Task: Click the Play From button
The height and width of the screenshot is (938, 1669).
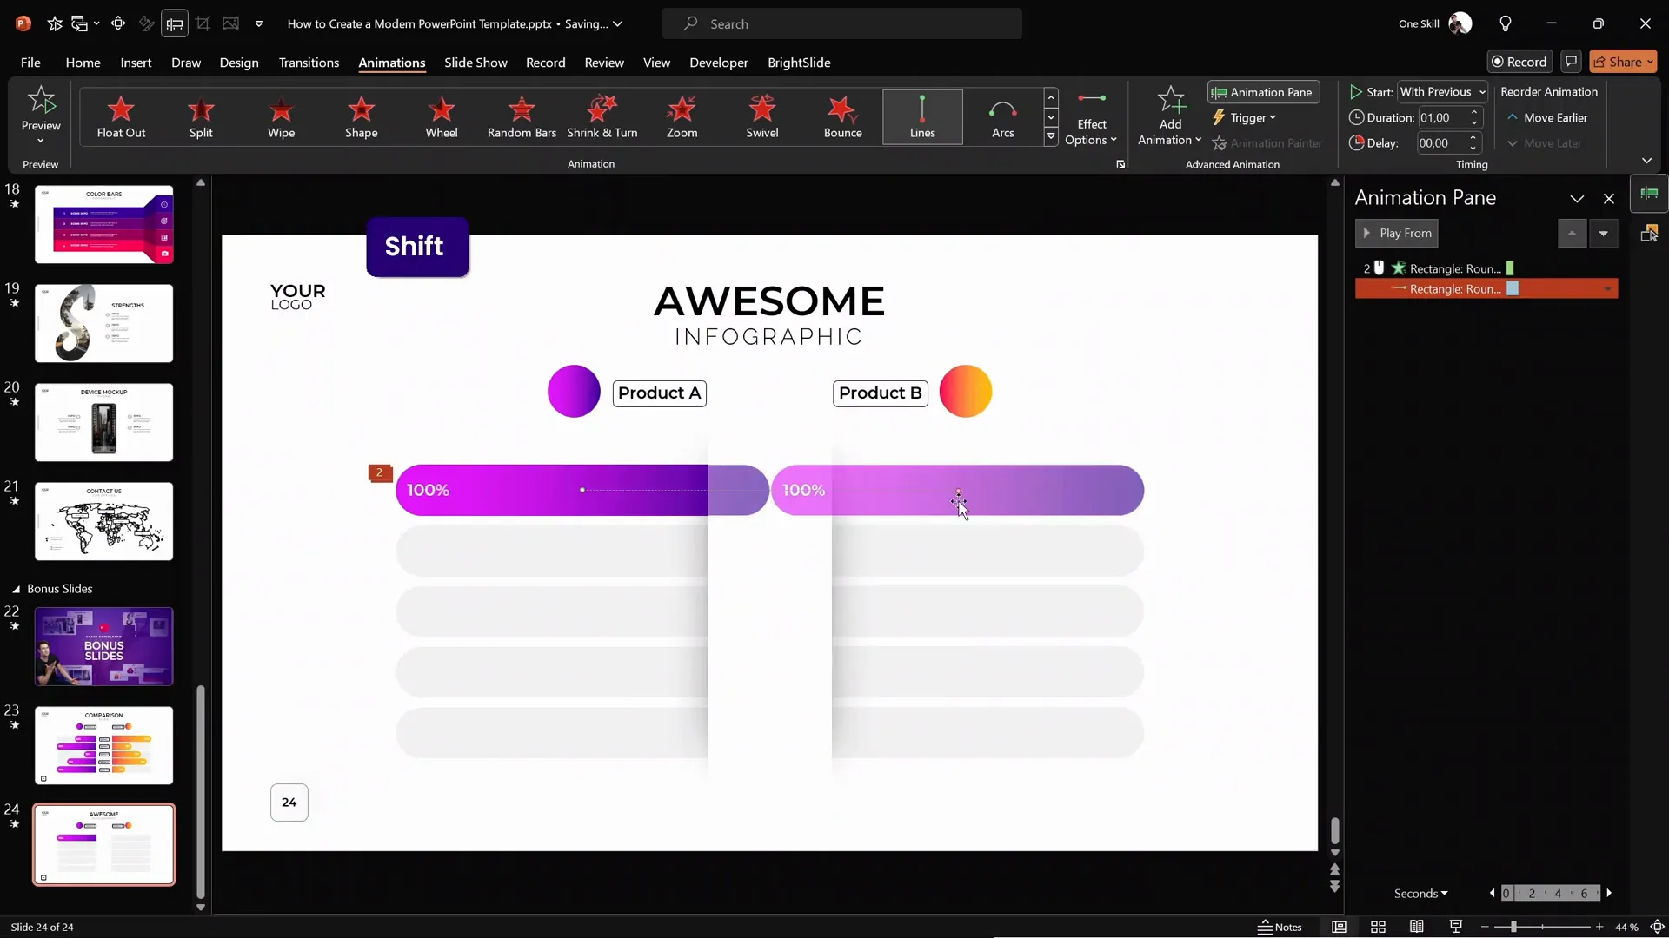Action: click(1396, 234)
